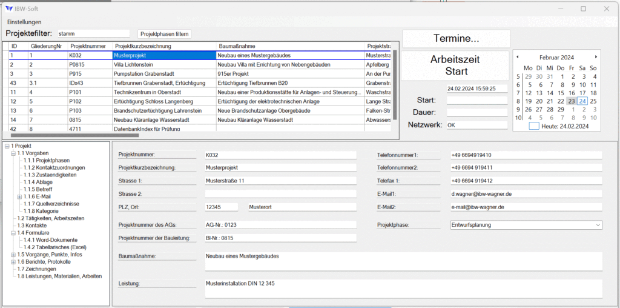The image size is (620, 308).
Task: Open 1.2 Tätigkeiten, Arbeitszeiten tree item
Action: [51, 218]
